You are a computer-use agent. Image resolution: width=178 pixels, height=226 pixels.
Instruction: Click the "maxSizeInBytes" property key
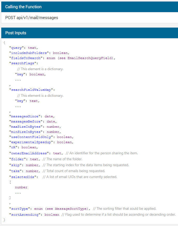coord(27,127)
